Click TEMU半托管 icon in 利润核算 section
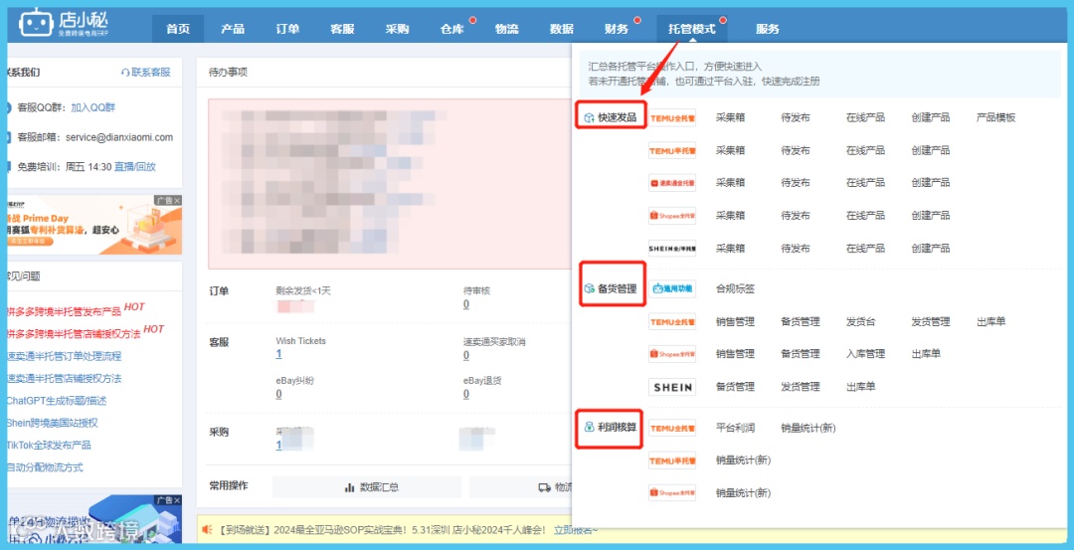This screenshot has width=1074, height=550. [x=672, y=460]
